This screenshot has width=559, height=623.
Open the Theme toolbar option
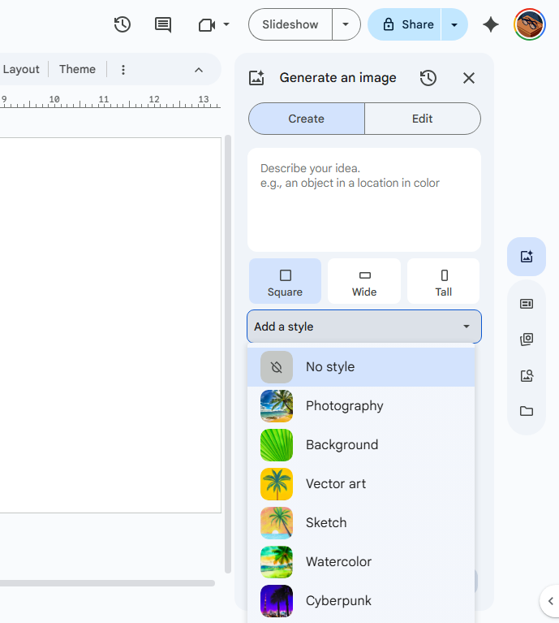pos(77,69)
